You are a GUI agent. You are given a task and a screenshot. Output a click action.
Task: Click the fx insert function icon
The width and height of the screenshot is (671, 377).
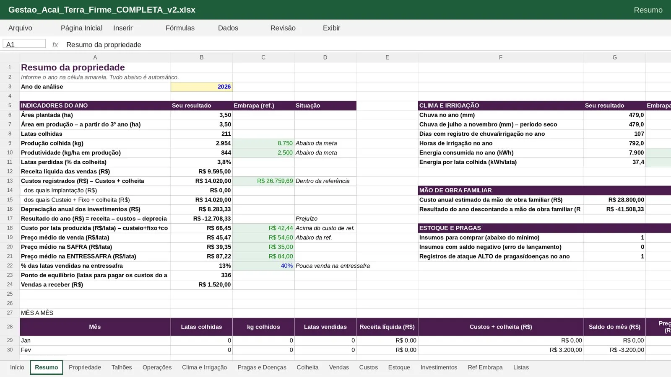point(55,45)
